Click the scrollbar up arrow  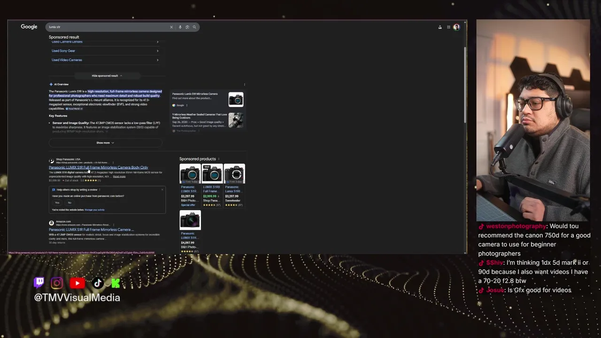(465, 22)
